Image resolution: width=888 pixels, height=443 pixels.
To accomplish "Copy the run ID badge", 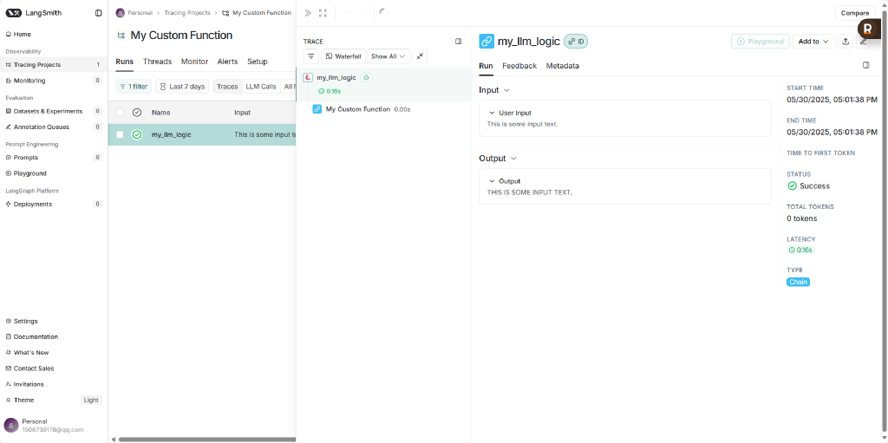I will [576, 42].
